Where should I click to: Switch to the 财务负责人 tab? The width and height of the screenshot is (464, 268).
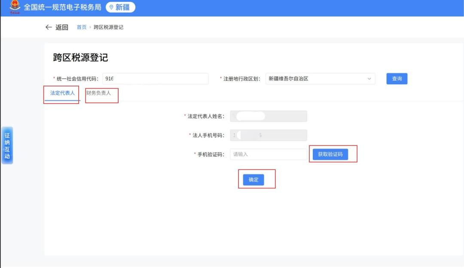tap(98, 93)
